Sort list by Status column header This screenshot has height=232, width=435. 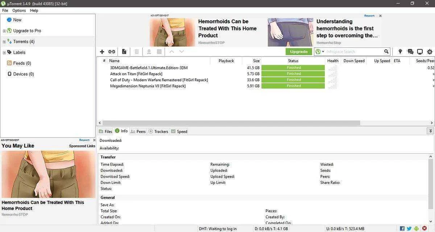(x=293, y=61)
